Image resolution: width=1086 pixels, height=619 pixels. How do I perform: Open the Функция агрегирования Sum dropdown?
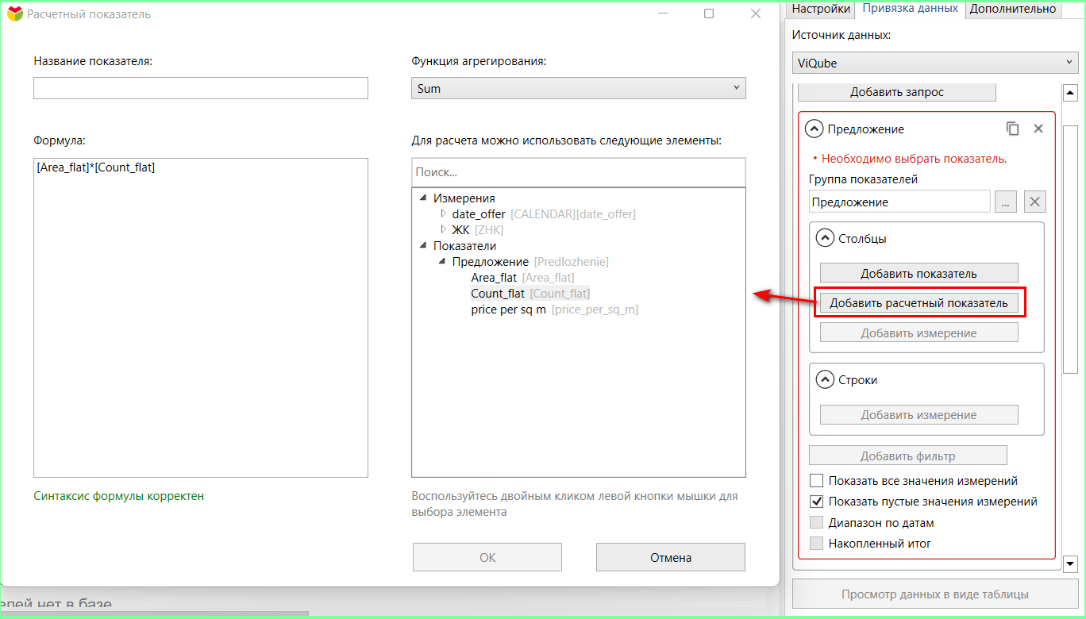(579, 88)
